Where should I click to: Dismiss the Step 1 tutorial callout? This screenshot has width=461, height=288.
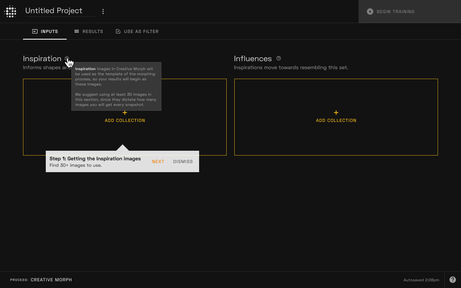(x=183, y=162)
